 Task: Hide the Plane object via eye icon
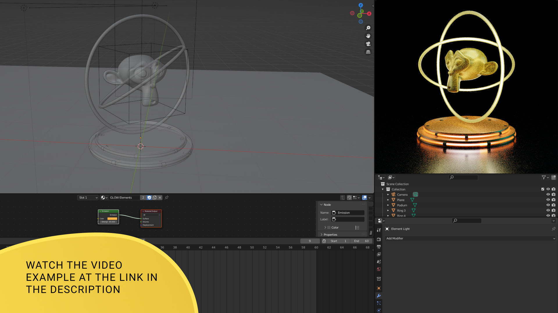point(548,200)
